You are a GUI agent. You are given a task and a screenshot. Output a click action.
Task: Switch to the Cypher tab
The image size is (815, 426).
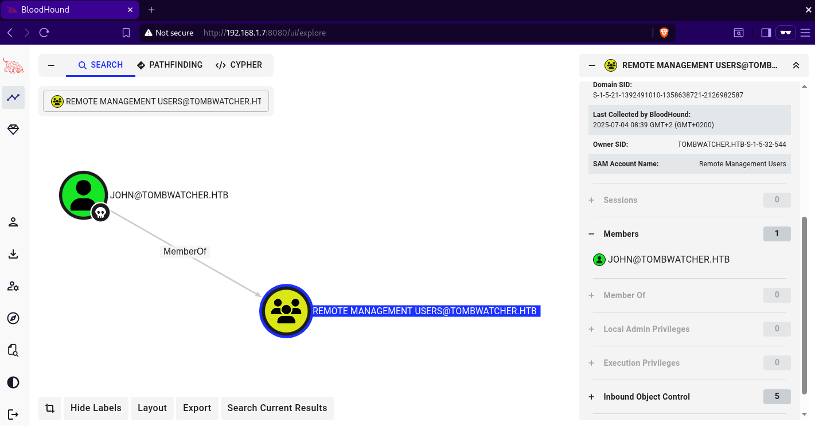(239, 65)
